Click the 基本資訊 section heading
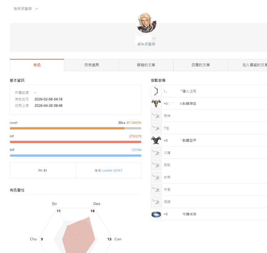The image size is (267, 253). click(17, 81)
